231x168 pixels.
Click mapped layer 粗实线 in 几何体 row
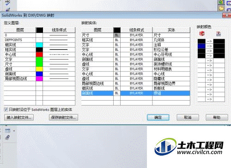click(97, 40)
